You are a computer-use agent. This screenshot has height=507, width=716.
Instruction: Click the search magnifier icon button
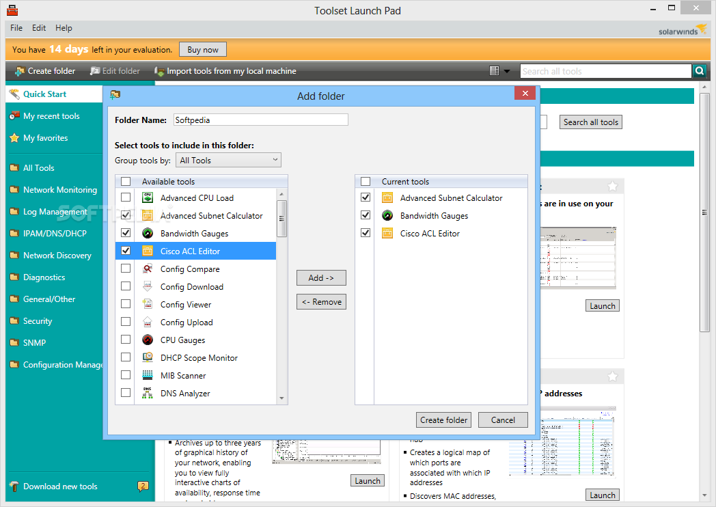click(699, 71)
